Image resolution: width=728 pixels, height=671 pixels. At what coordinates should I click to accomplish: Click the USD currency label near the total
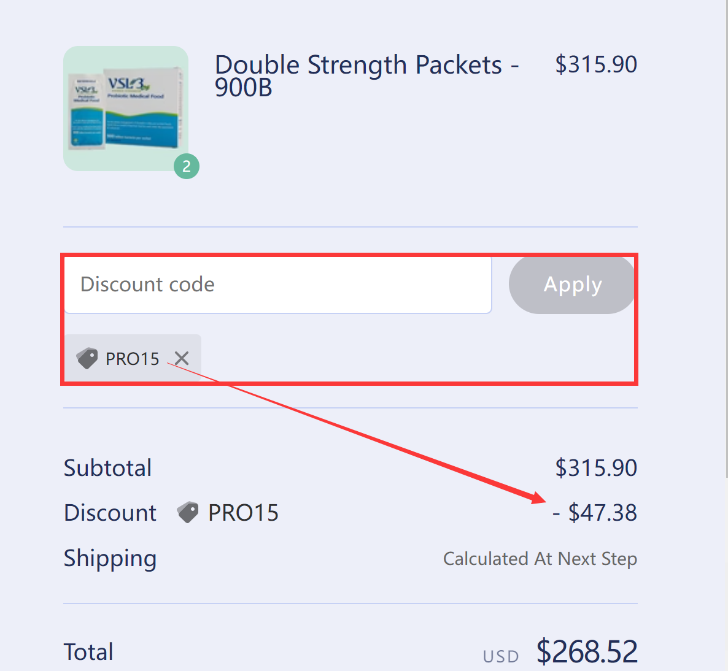point(501,656)
